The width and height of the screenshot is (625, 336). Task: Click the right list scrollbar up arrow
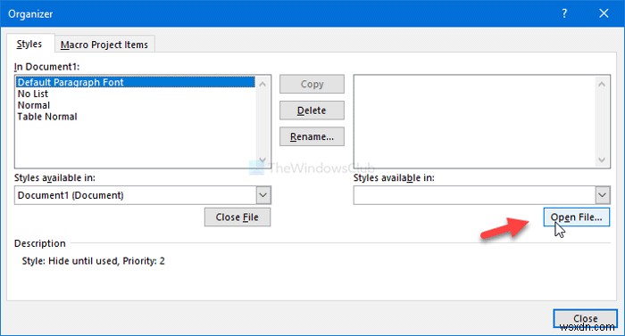[x=602, y=84]
